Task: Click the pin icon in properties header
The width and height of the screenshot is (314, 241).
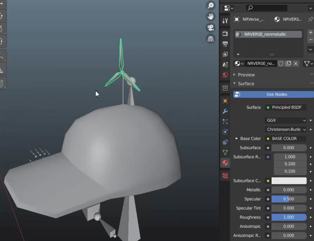Action: tap(311, 19)
